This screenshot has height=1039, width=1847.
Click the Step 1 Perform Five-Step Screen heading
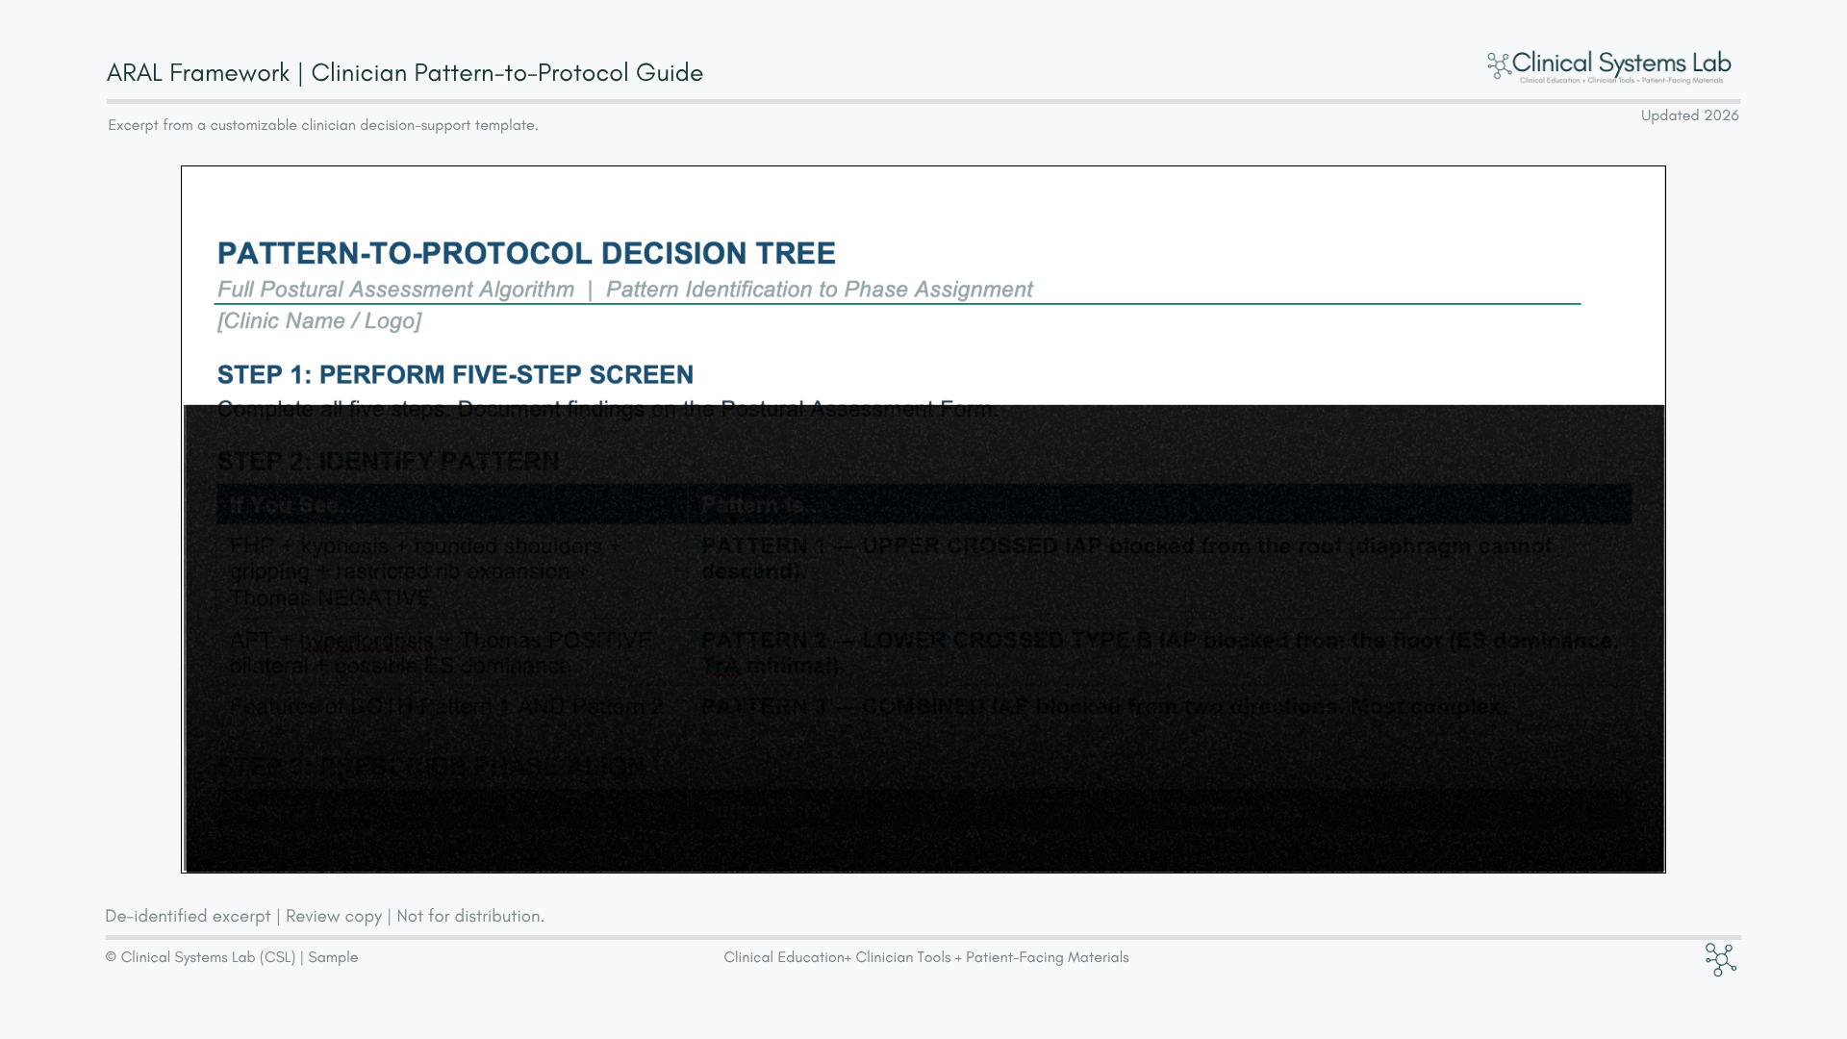(455, 374)
